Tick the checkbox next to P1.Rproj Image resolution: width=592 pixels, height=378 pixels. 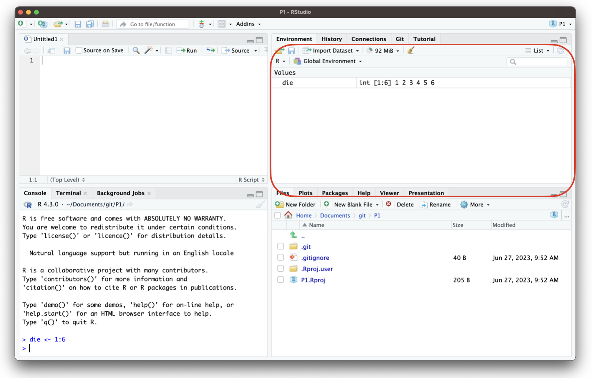tap(280, 280)
